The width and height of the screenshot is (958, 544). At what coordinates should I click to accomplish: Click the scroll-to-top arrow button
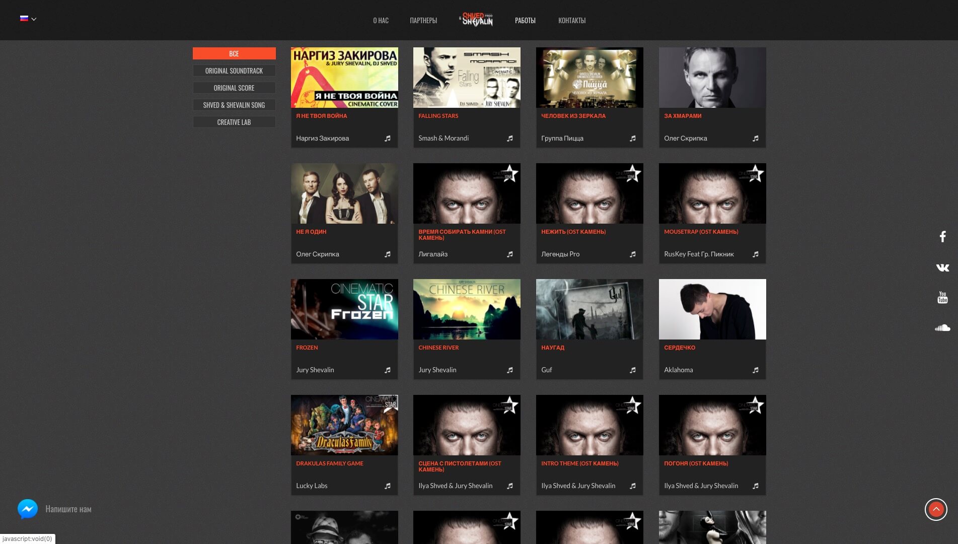[936, 509]
